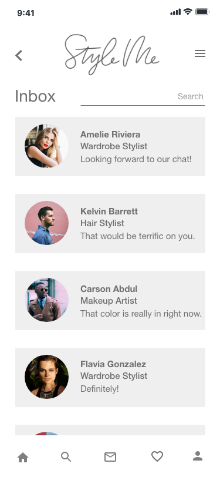Open the hamburger menu
Screen dimensions: 220x477
point(200,53)
